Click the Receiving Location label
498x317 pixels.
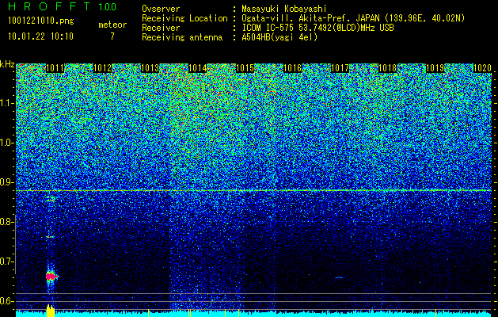pos(184,18)
